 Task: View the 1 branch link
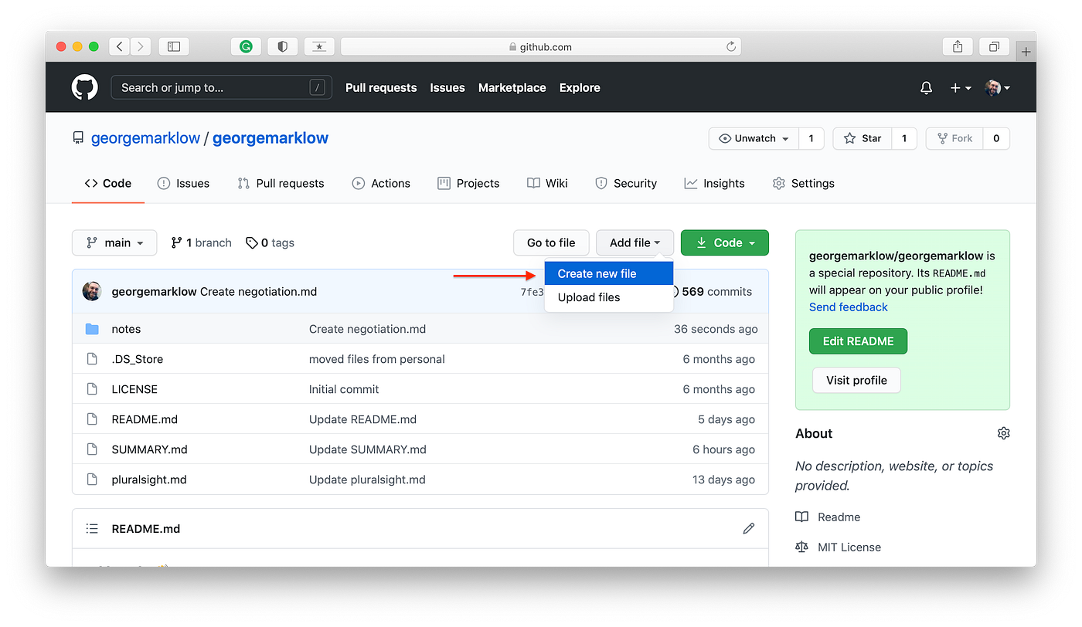point(201,242)
